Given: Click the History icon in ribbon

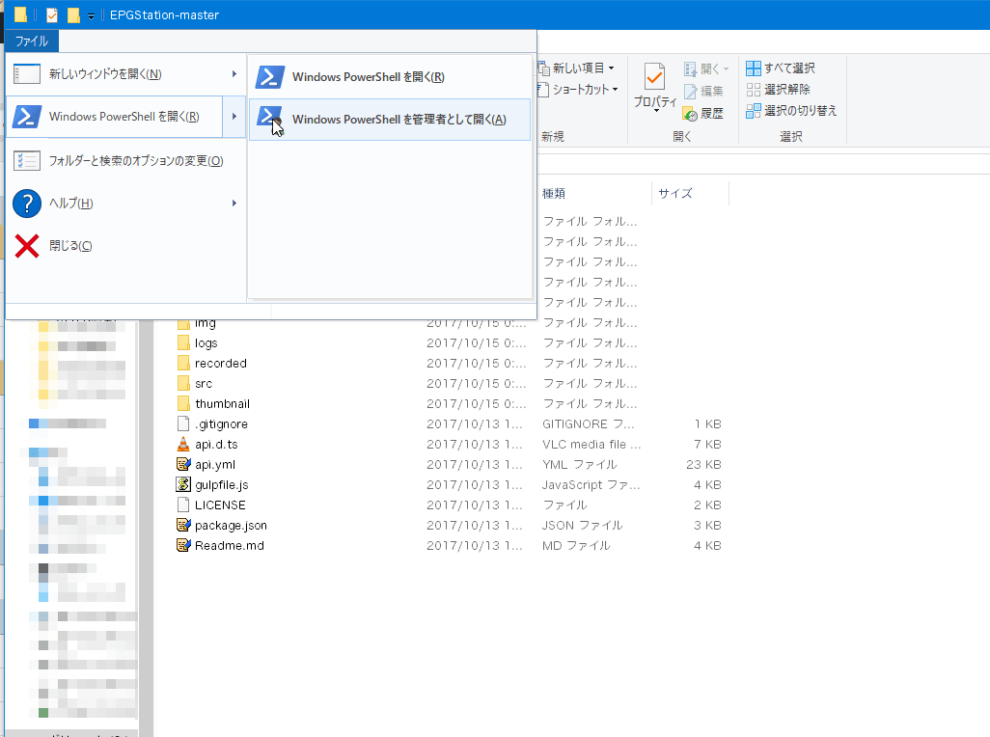Looking at the screenshot, I should pos(690,113).
